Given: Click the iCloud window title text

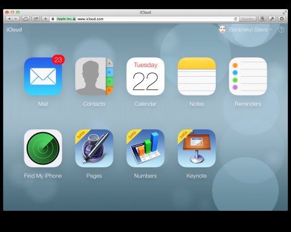Looking at the screenshot, I should 145,12.
